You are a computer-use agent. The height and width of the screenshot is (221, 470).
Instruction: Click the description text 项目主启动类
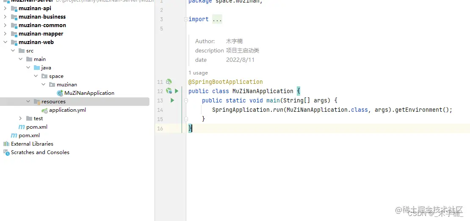(x=243, y=50)
